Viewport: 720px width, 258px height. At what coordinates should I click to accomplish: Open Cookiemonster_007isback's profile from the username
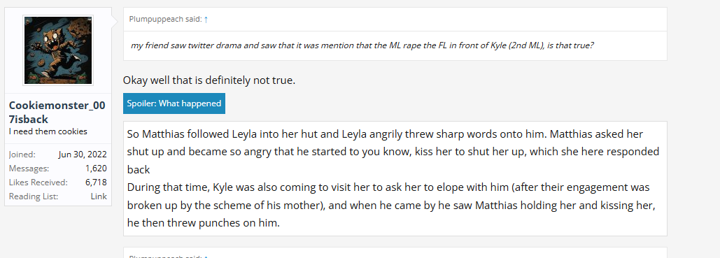point(57,112)
